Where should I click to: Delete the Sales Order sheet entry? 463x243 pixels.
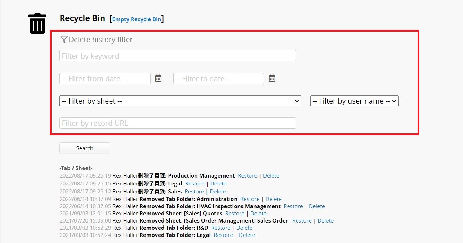coord(325,221)
